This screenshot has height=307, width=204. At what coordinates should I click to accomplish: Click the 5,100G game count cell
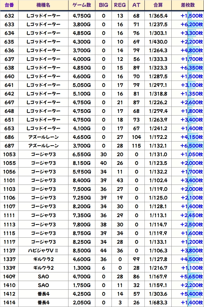click(82, 94)
